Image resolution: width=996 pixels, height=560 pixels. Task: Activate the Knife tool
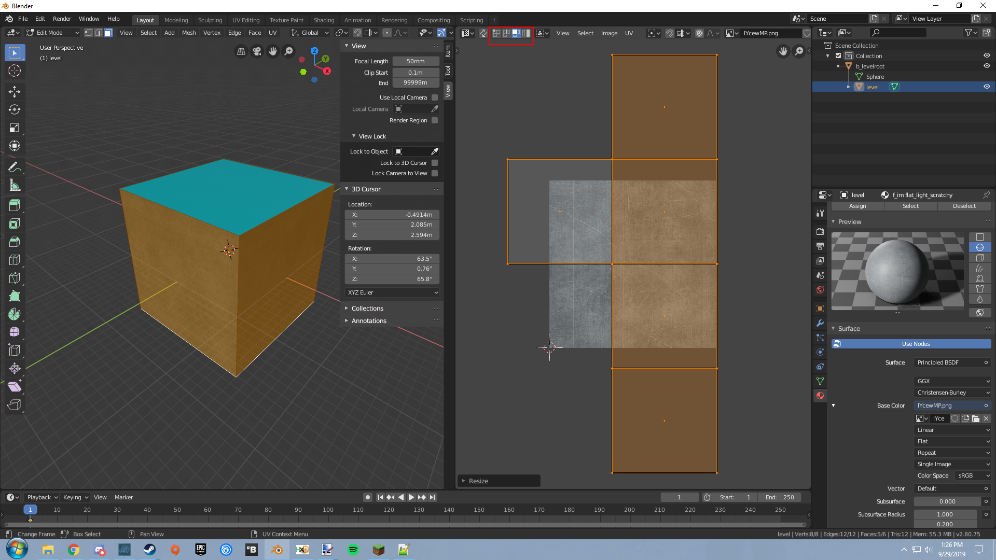click(x=15, y=277)
